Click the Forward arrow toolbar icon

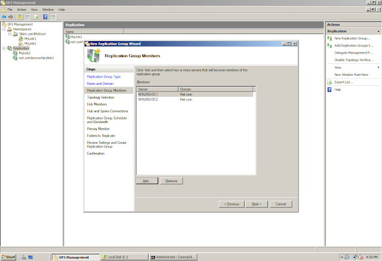pyautogui.click(x=11, y=17)
